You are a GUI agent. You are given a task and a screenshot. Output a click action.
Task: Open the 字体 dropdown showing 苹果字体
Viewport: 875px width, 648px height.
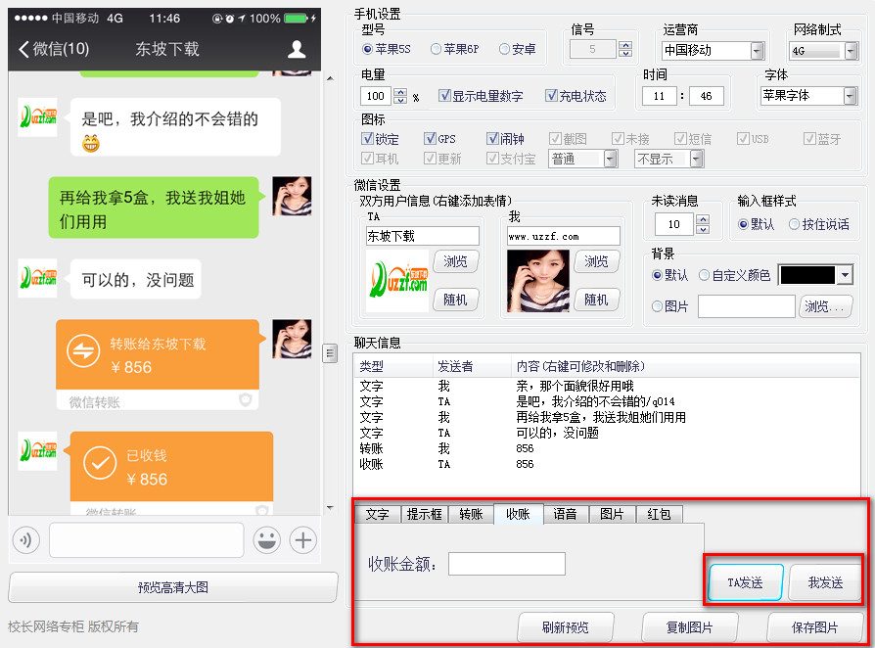point(848,95)
